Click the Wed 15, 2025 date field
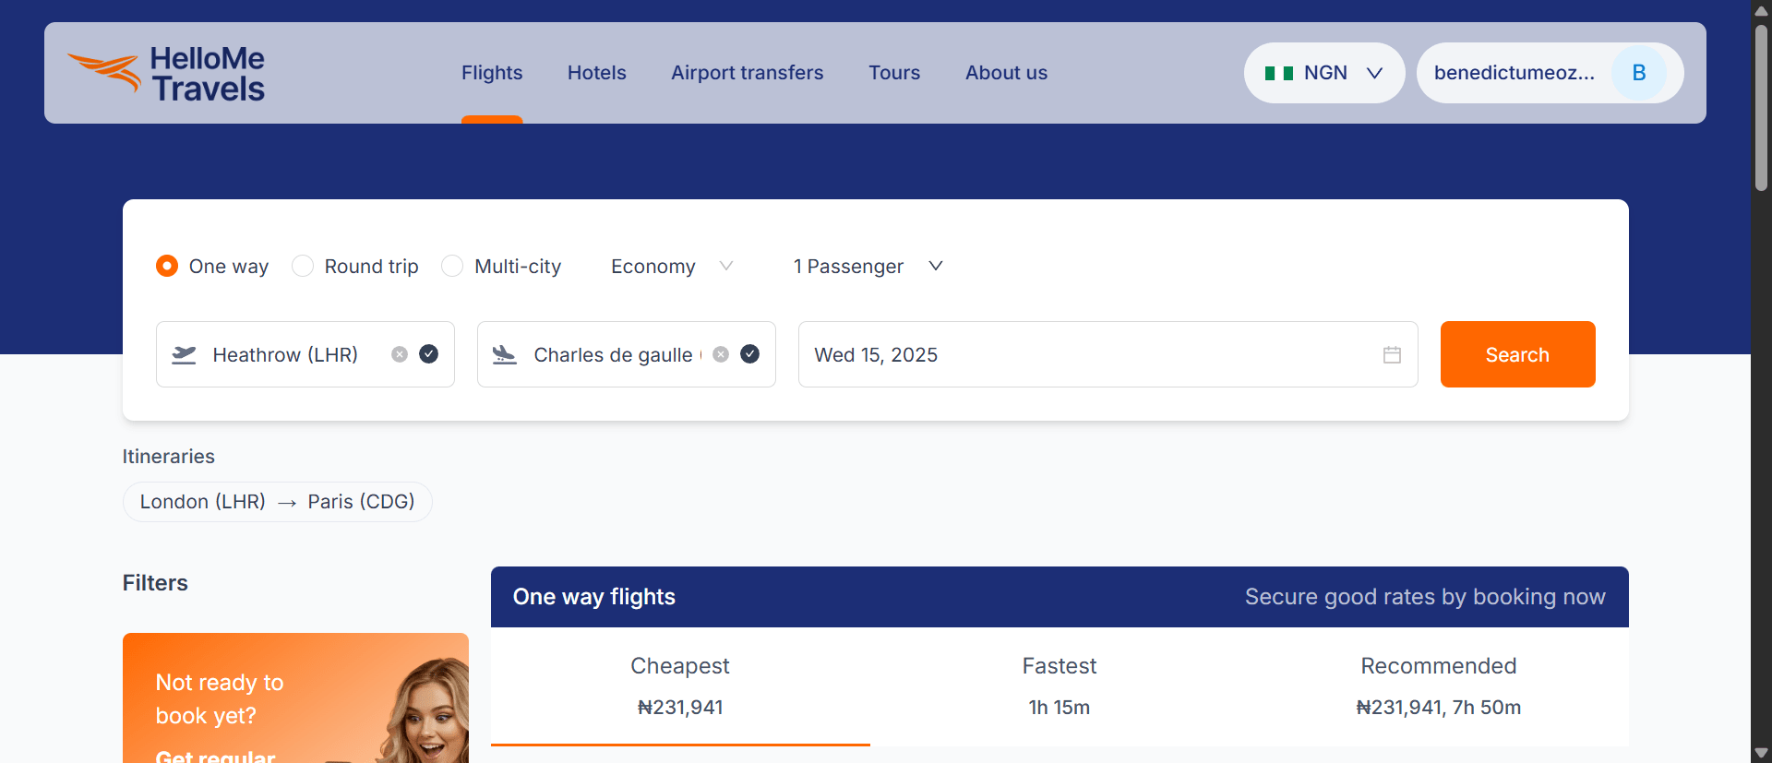 coord(1089,354)
